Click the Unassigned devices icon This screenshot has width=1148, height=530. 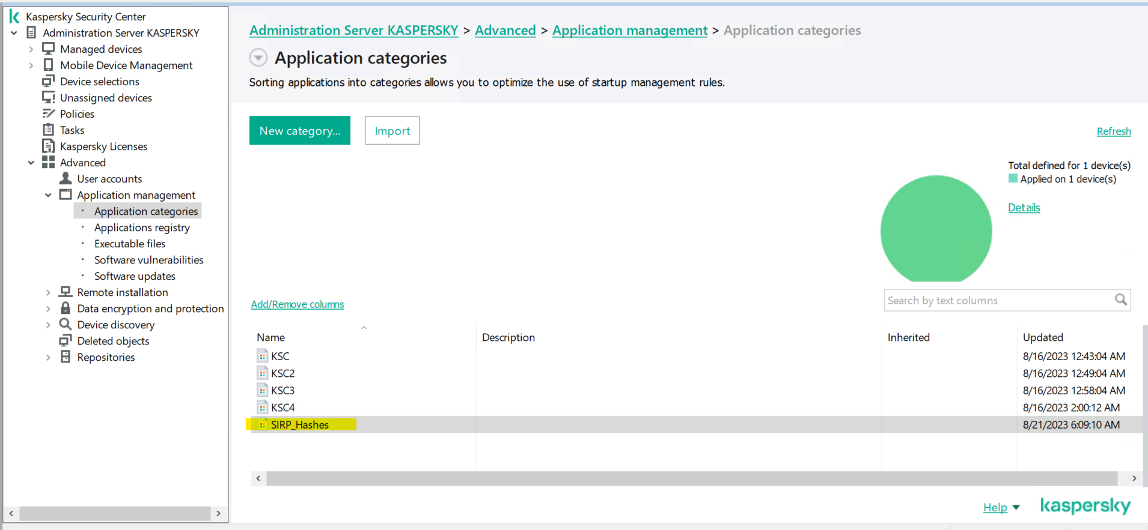point(49,97)
